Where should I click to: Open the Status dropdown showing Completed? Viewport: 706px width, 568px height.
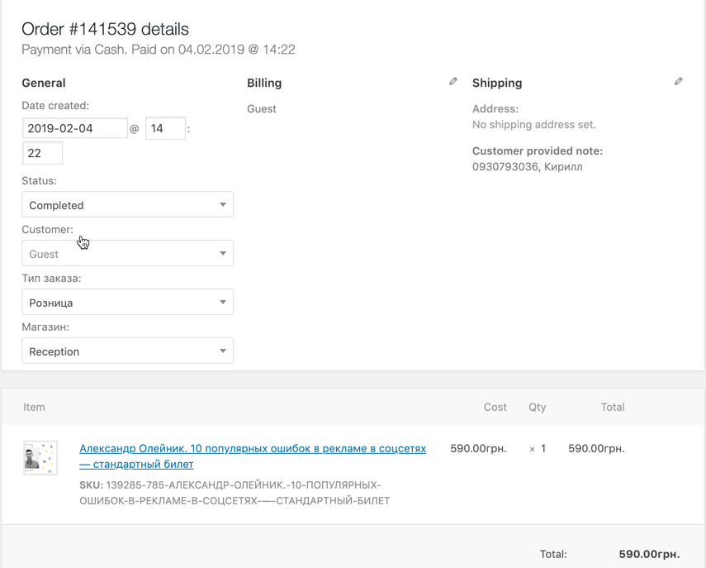click(x=127, y=205)
